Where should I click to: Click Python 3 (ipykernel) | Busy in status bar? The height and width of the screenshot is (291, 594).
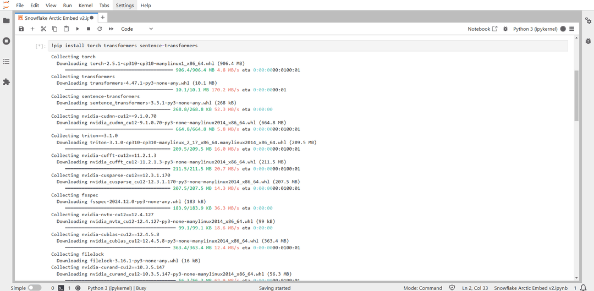pos(117,288)
